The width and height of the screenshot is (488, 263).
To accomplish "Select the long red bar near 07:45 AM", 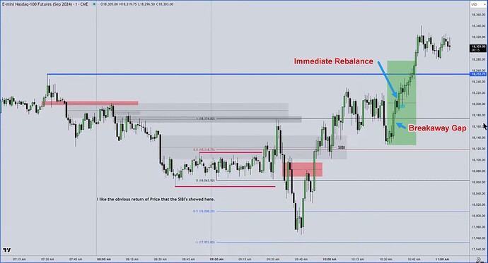I will [x=90, y=103].
